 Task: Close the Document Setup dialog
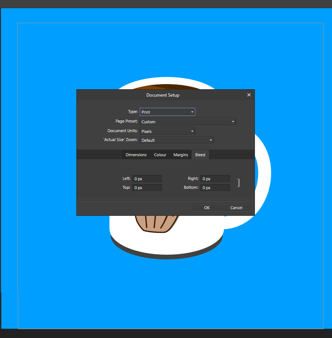249,95
